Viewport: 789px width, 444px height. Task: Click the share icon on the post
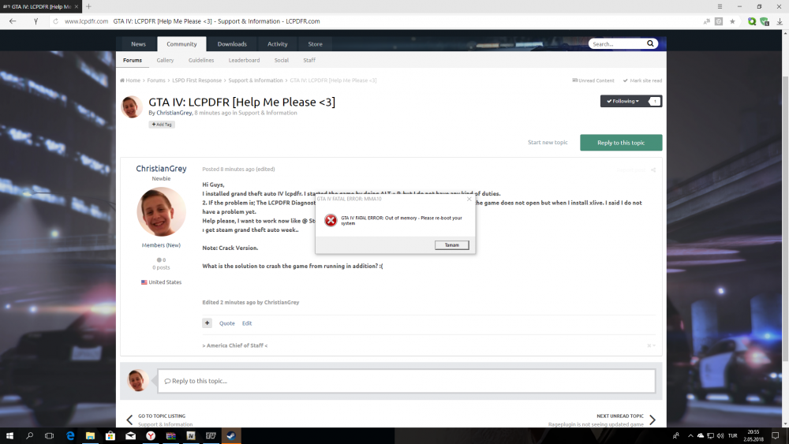[653, 170]
